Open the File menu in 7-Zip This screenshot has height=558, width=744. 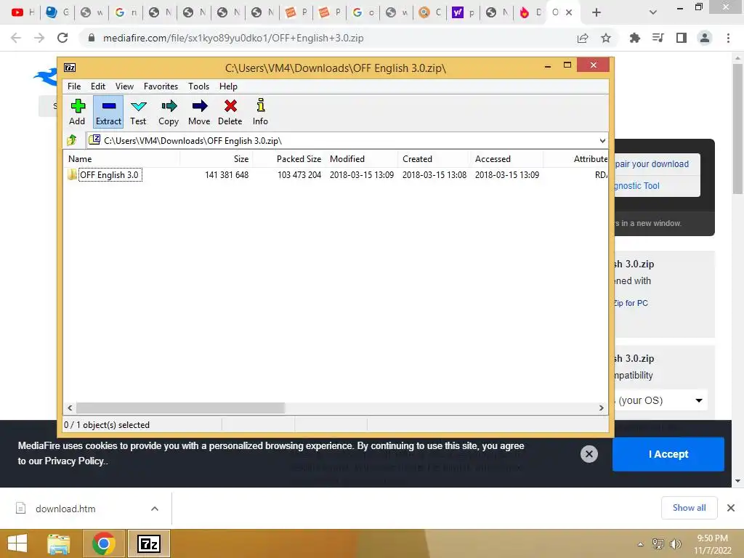pos(74,86)
